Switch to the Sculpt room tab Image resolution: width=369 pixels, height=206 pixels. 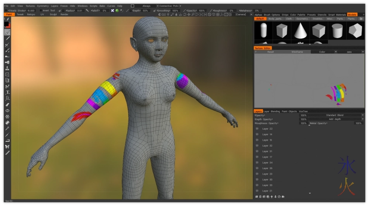pyautogui.click(x=53, y=14)
